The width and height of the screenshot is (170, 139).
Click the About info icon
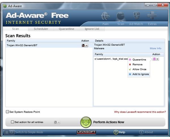click(141, 132)
